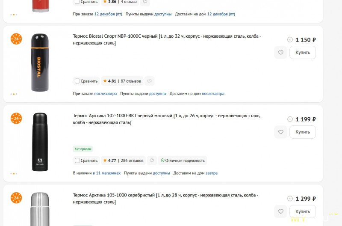Open price info icon beside 1 199 ₽

coord(290,119)
